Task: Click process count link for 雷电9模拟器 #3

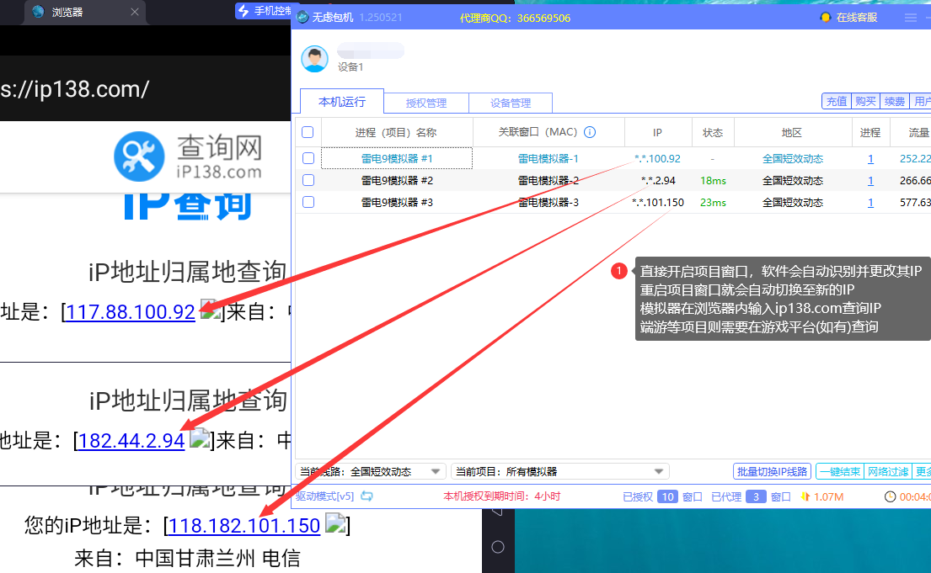Action: (x=870, y=202)
